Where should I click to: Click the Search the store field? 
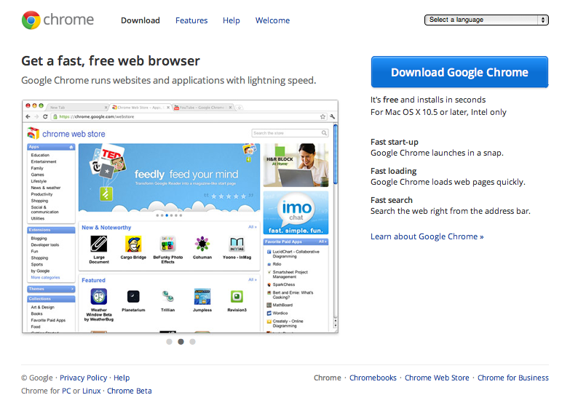pyautogui.click(x=290, y=133)
